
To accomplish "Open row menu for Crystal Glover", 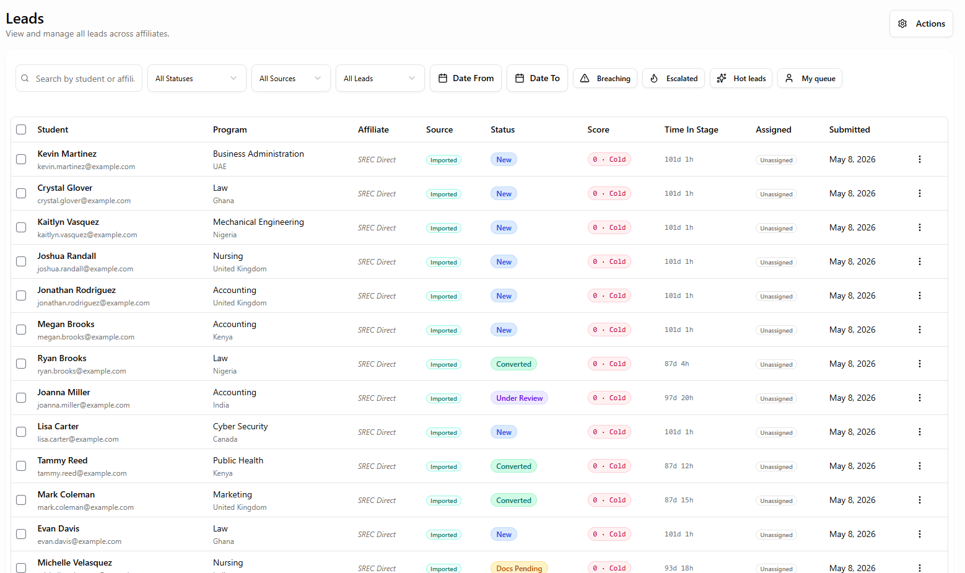I will (920, 193).
